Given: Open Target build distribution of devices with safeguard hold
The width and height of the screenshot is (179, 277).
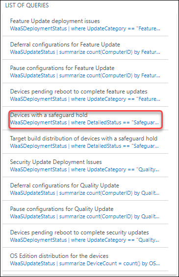Looking at the screenshot, I should 83,138.
